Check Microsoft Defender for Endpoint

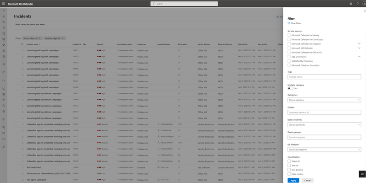point(289,44)
